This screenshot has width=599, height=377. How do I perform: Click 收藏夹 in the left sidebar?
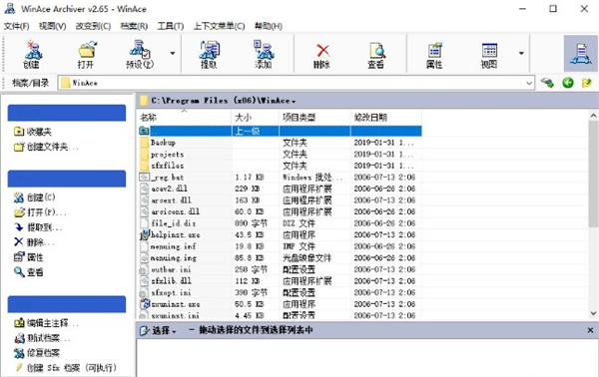click(x=33, y=132)
